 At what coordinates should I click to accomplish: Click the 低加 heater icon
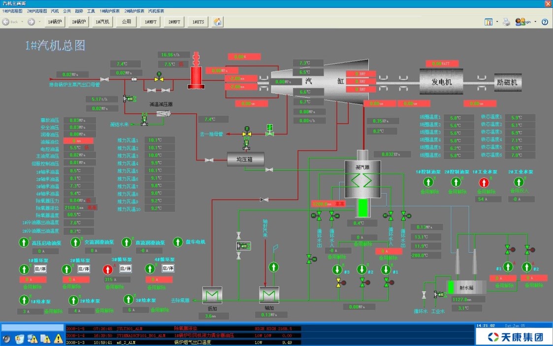click(x=213, y=295)
